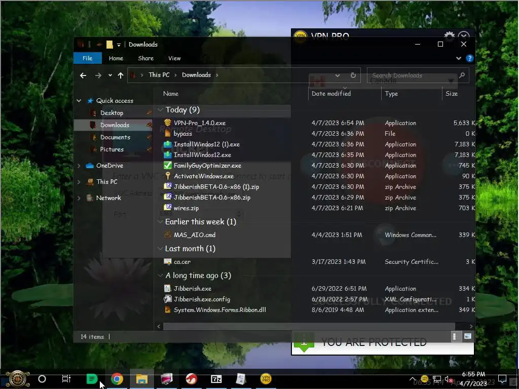Open notification center icon
The image size is (519, 389).
502,379
